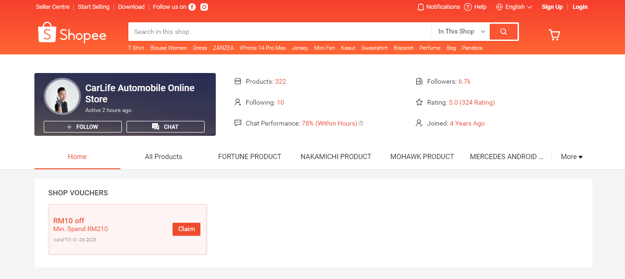This screenshot has width=625, height=279.
Task: Click the Following count 10
Action: (280, 102)
